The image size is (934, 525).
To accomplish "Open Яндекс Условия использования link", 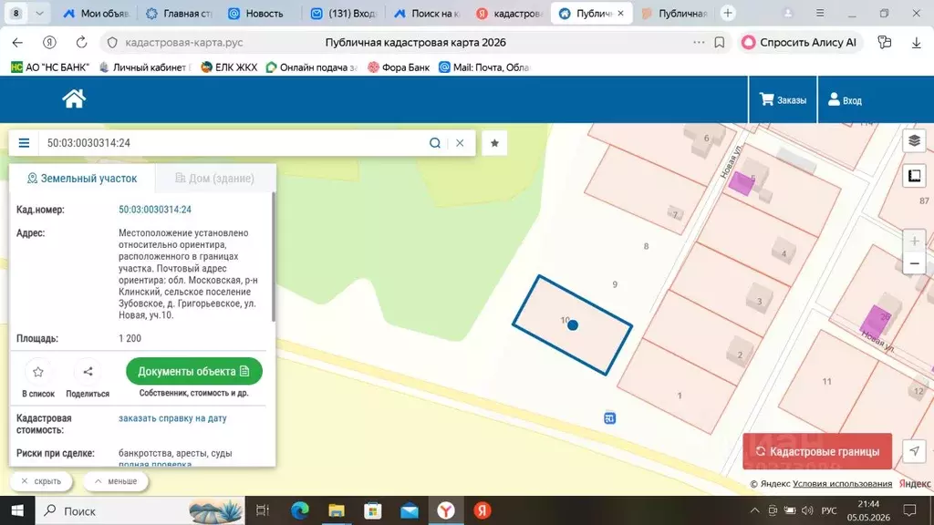I will 842,483.
